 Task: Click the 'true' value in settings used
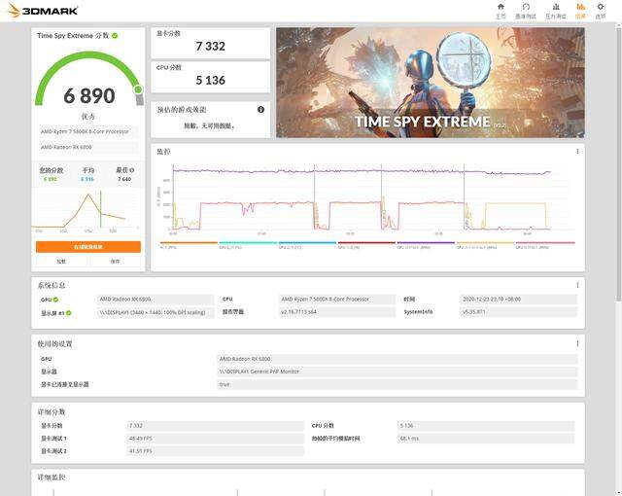coord(397,384)
